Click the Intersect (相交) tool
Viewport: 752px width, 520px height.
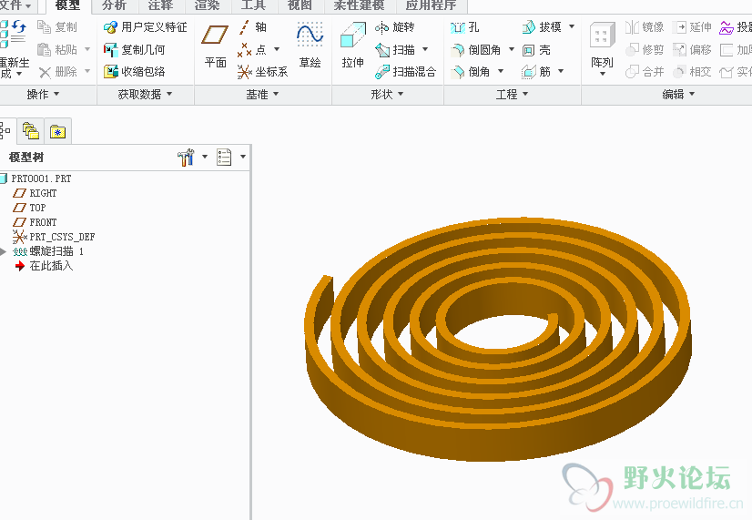[x=692, y=71]
